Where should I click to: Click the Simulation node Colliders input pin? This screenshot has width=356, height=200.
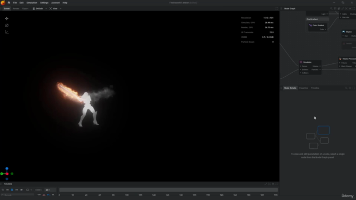300,73
